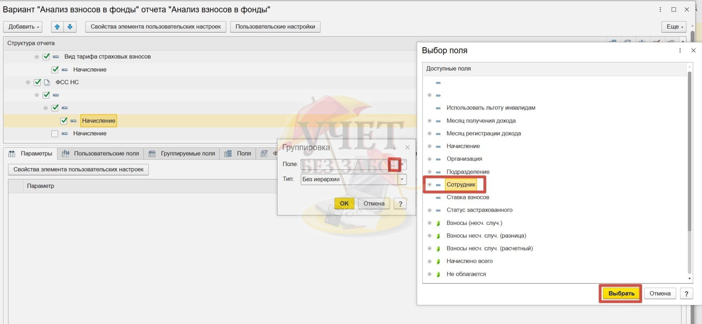The width and height of the screenshot is (702, 324).
Task: Open the Тип dropdown showing Без иерархии
Action: 402,180
